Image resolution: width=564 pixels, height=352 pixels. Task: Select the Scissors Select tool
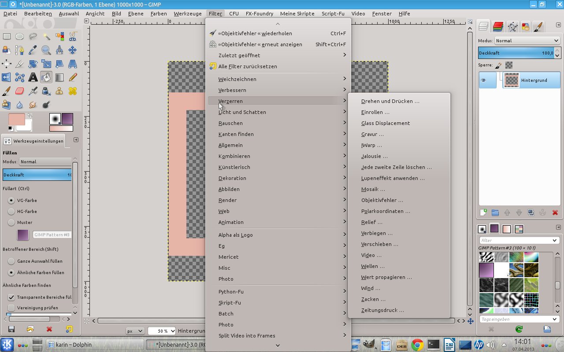(x=73, y=37)
